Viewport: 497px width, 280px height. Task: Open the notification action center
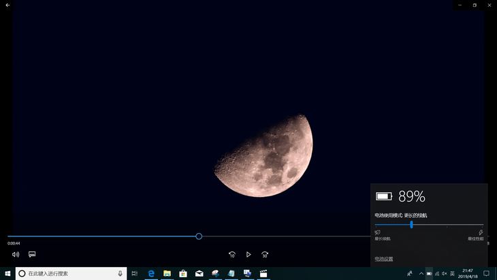click(486, 273)
